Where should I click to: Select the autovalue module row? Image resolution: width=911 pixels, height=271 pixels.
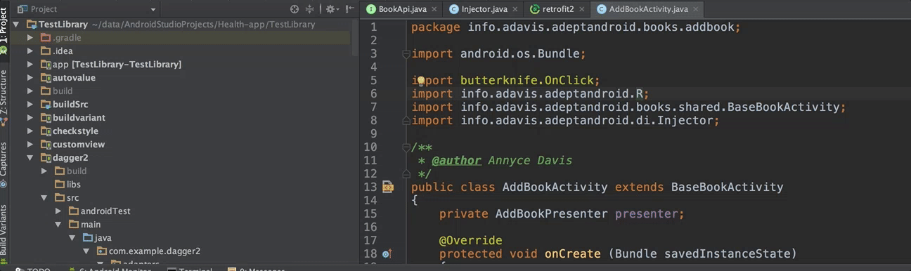[x=180, y=77]
